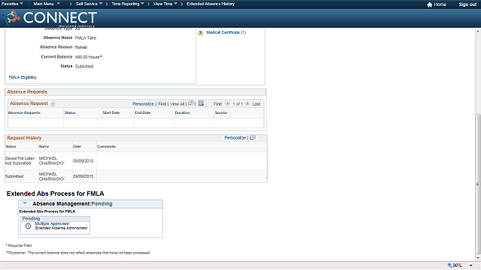The image size is (481, 270).
Task: Click next row arrow in Absence Request
Action: coord(247,103)
